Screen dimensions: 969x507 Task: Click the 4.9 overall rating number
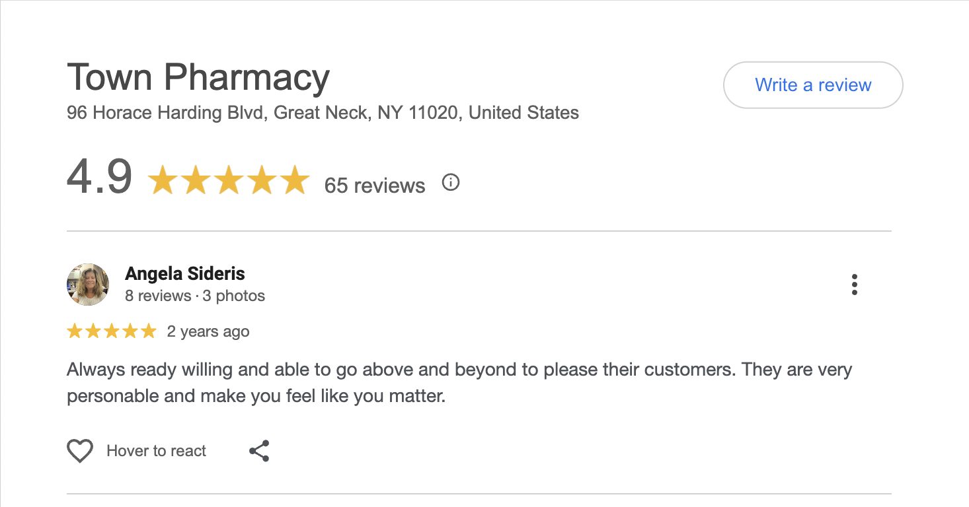[x=99, y=178]
